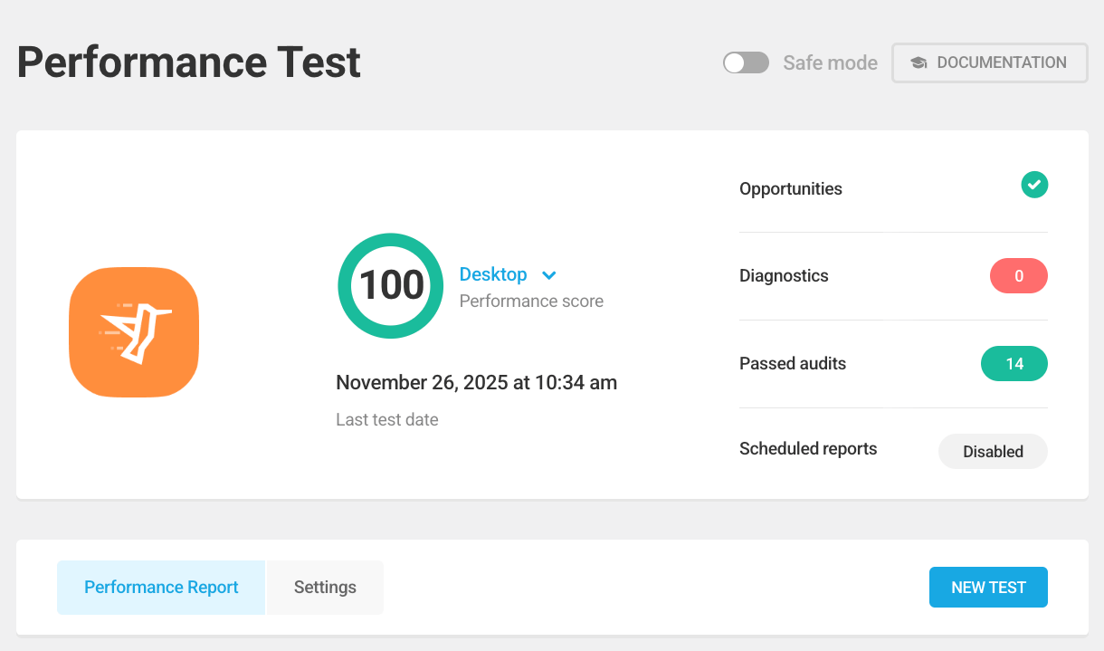Click the Hummingbird plugin logo
Image resolution: width=1104 pixels, height=651 pixels.
pyautogui.click(x=134, y=331)
